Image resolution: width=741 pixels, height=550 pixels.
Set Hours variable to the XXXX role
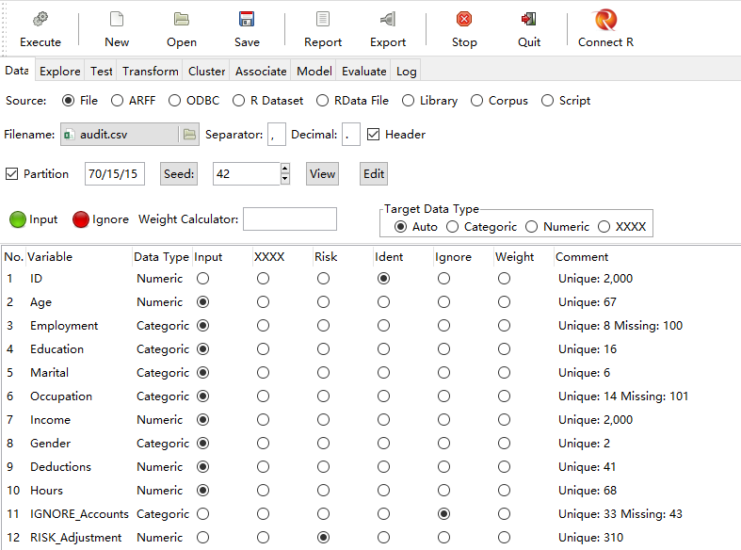click(x=264, y=491)
